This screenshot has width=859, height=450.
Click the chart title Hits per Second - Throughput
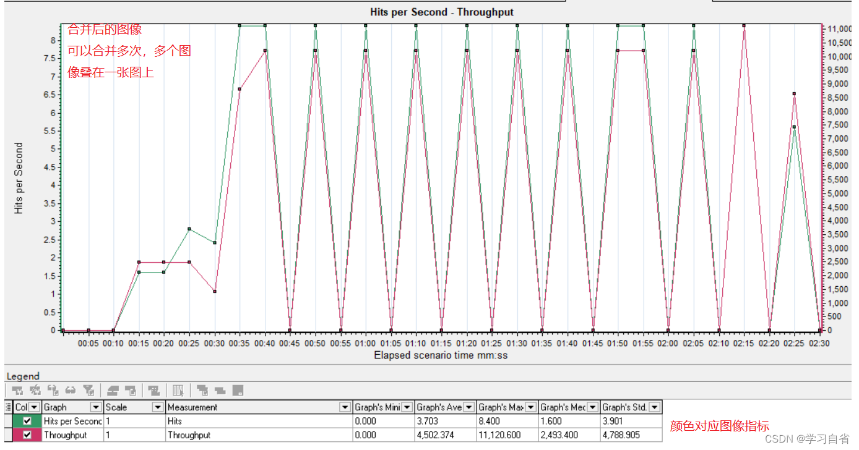[x=441, y=12]
